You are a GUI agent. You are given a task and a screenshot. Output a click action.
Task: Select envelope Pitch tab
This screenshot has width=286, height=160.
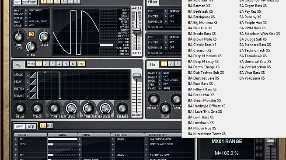[31, 64]
